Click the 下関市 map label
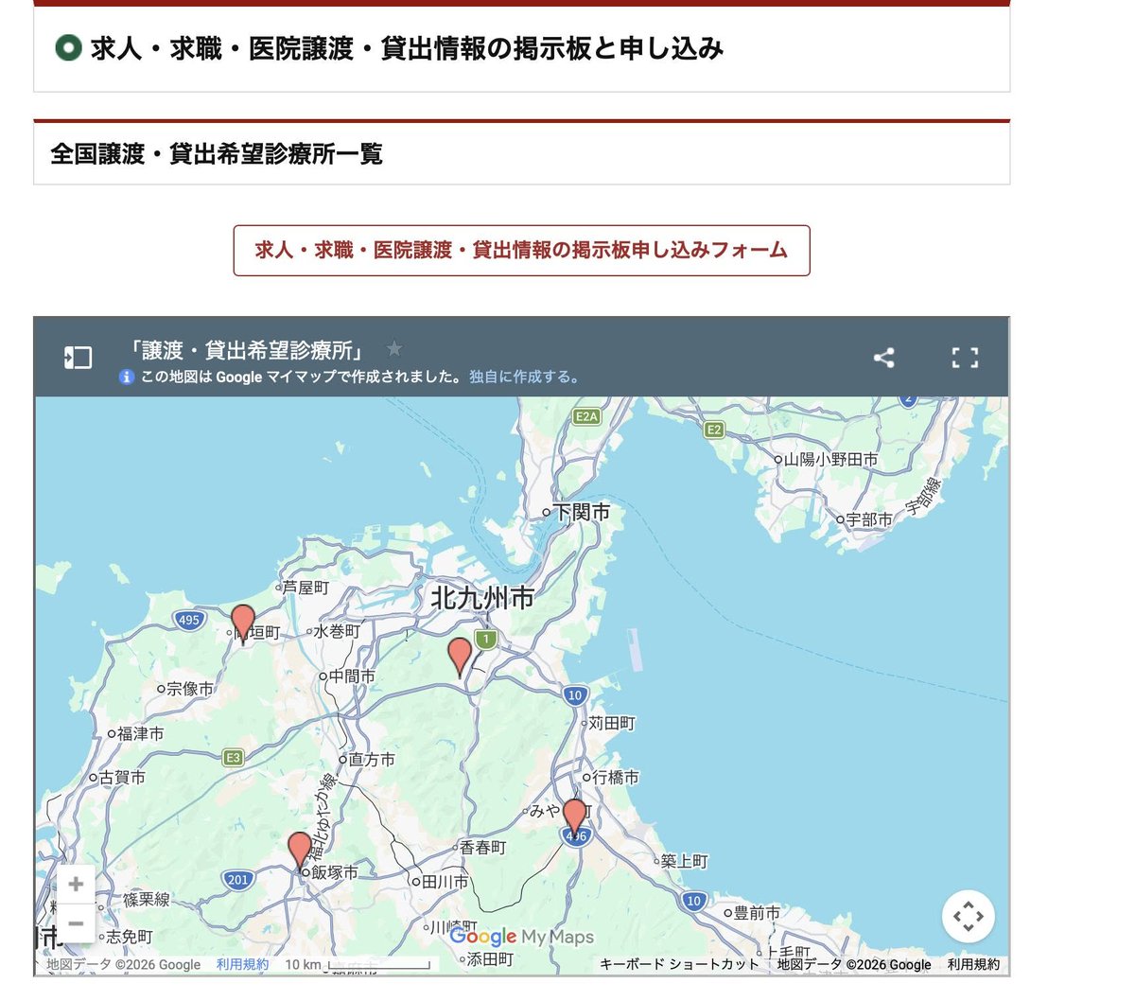 (581, 512)
